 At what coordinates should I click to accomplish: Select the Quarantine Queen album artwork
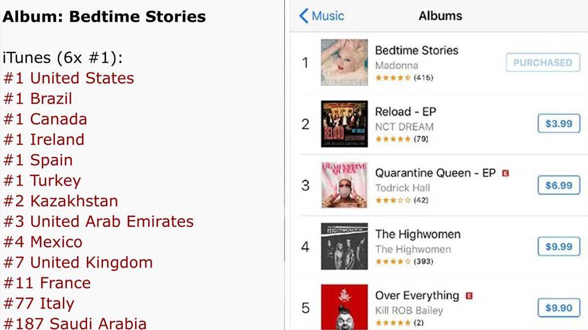[x=343, y=186]
